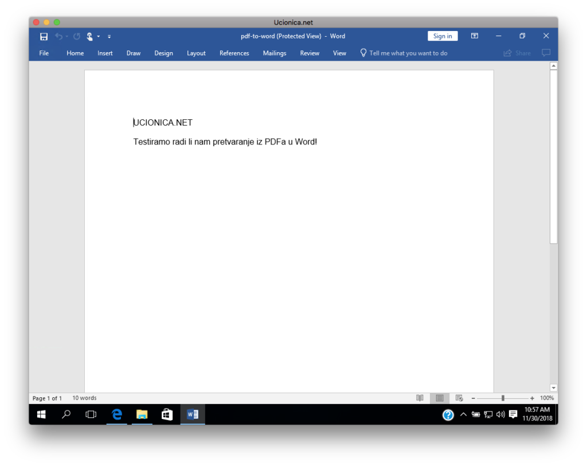This screenshot has width=587, height=466.
Task: Open the Microsoft Edge taskbar icon
Action: [117, 414]
